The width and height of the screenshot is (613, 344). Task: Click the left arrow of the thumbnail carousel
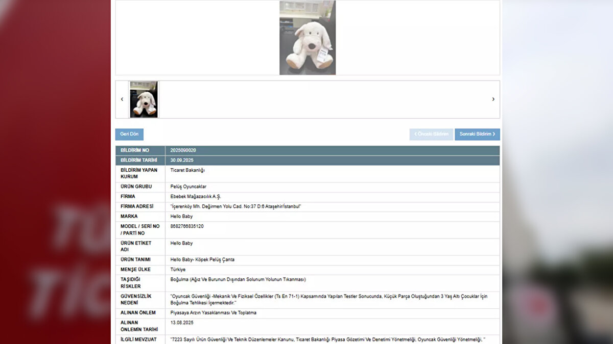(122, 99)
